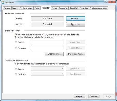Click the help question mark button
This screenshot has width=117, height=101.
click(x=106, y=2)
